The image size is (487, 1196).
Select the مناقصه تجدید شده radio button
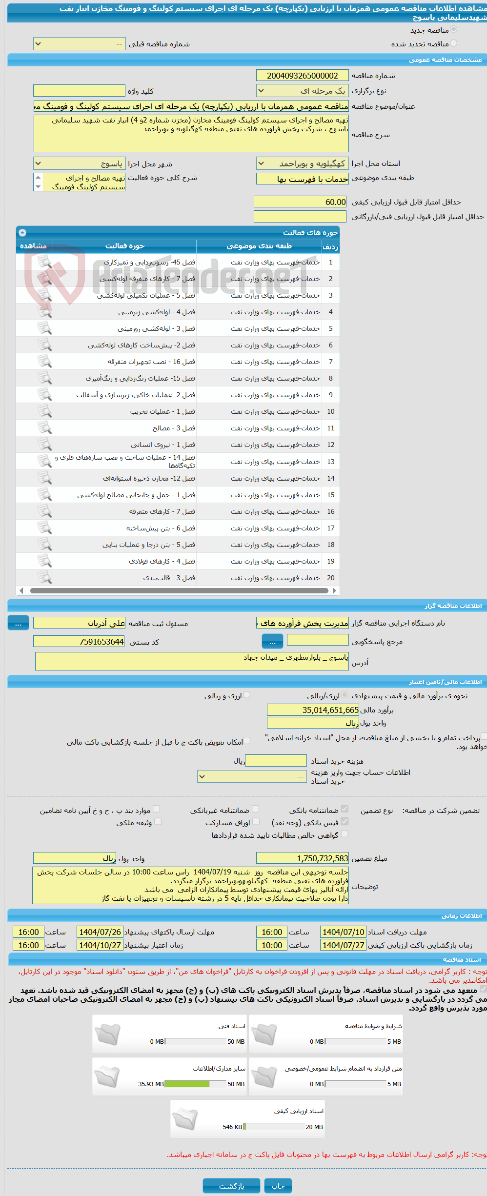454,43
